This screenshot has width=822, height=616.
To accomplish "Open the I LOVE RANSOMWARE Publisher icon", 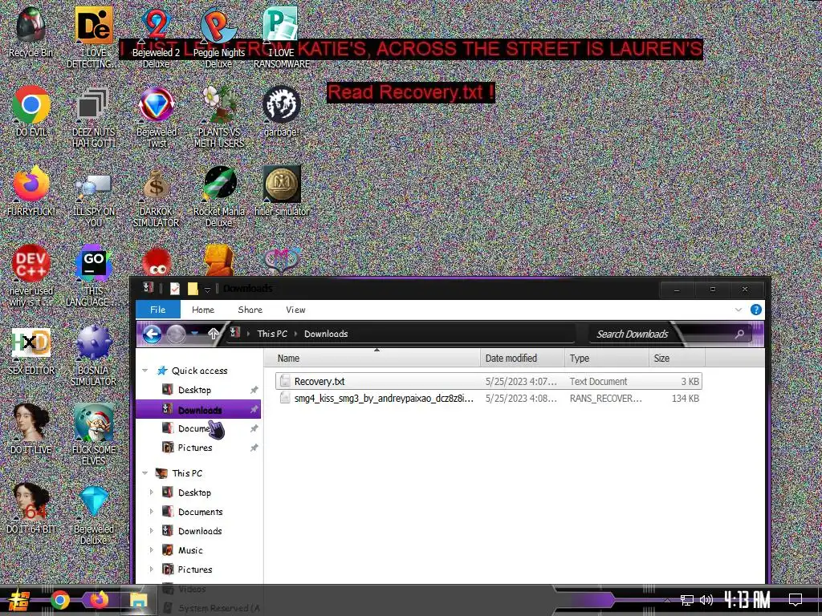I will [x=282, y=37].
